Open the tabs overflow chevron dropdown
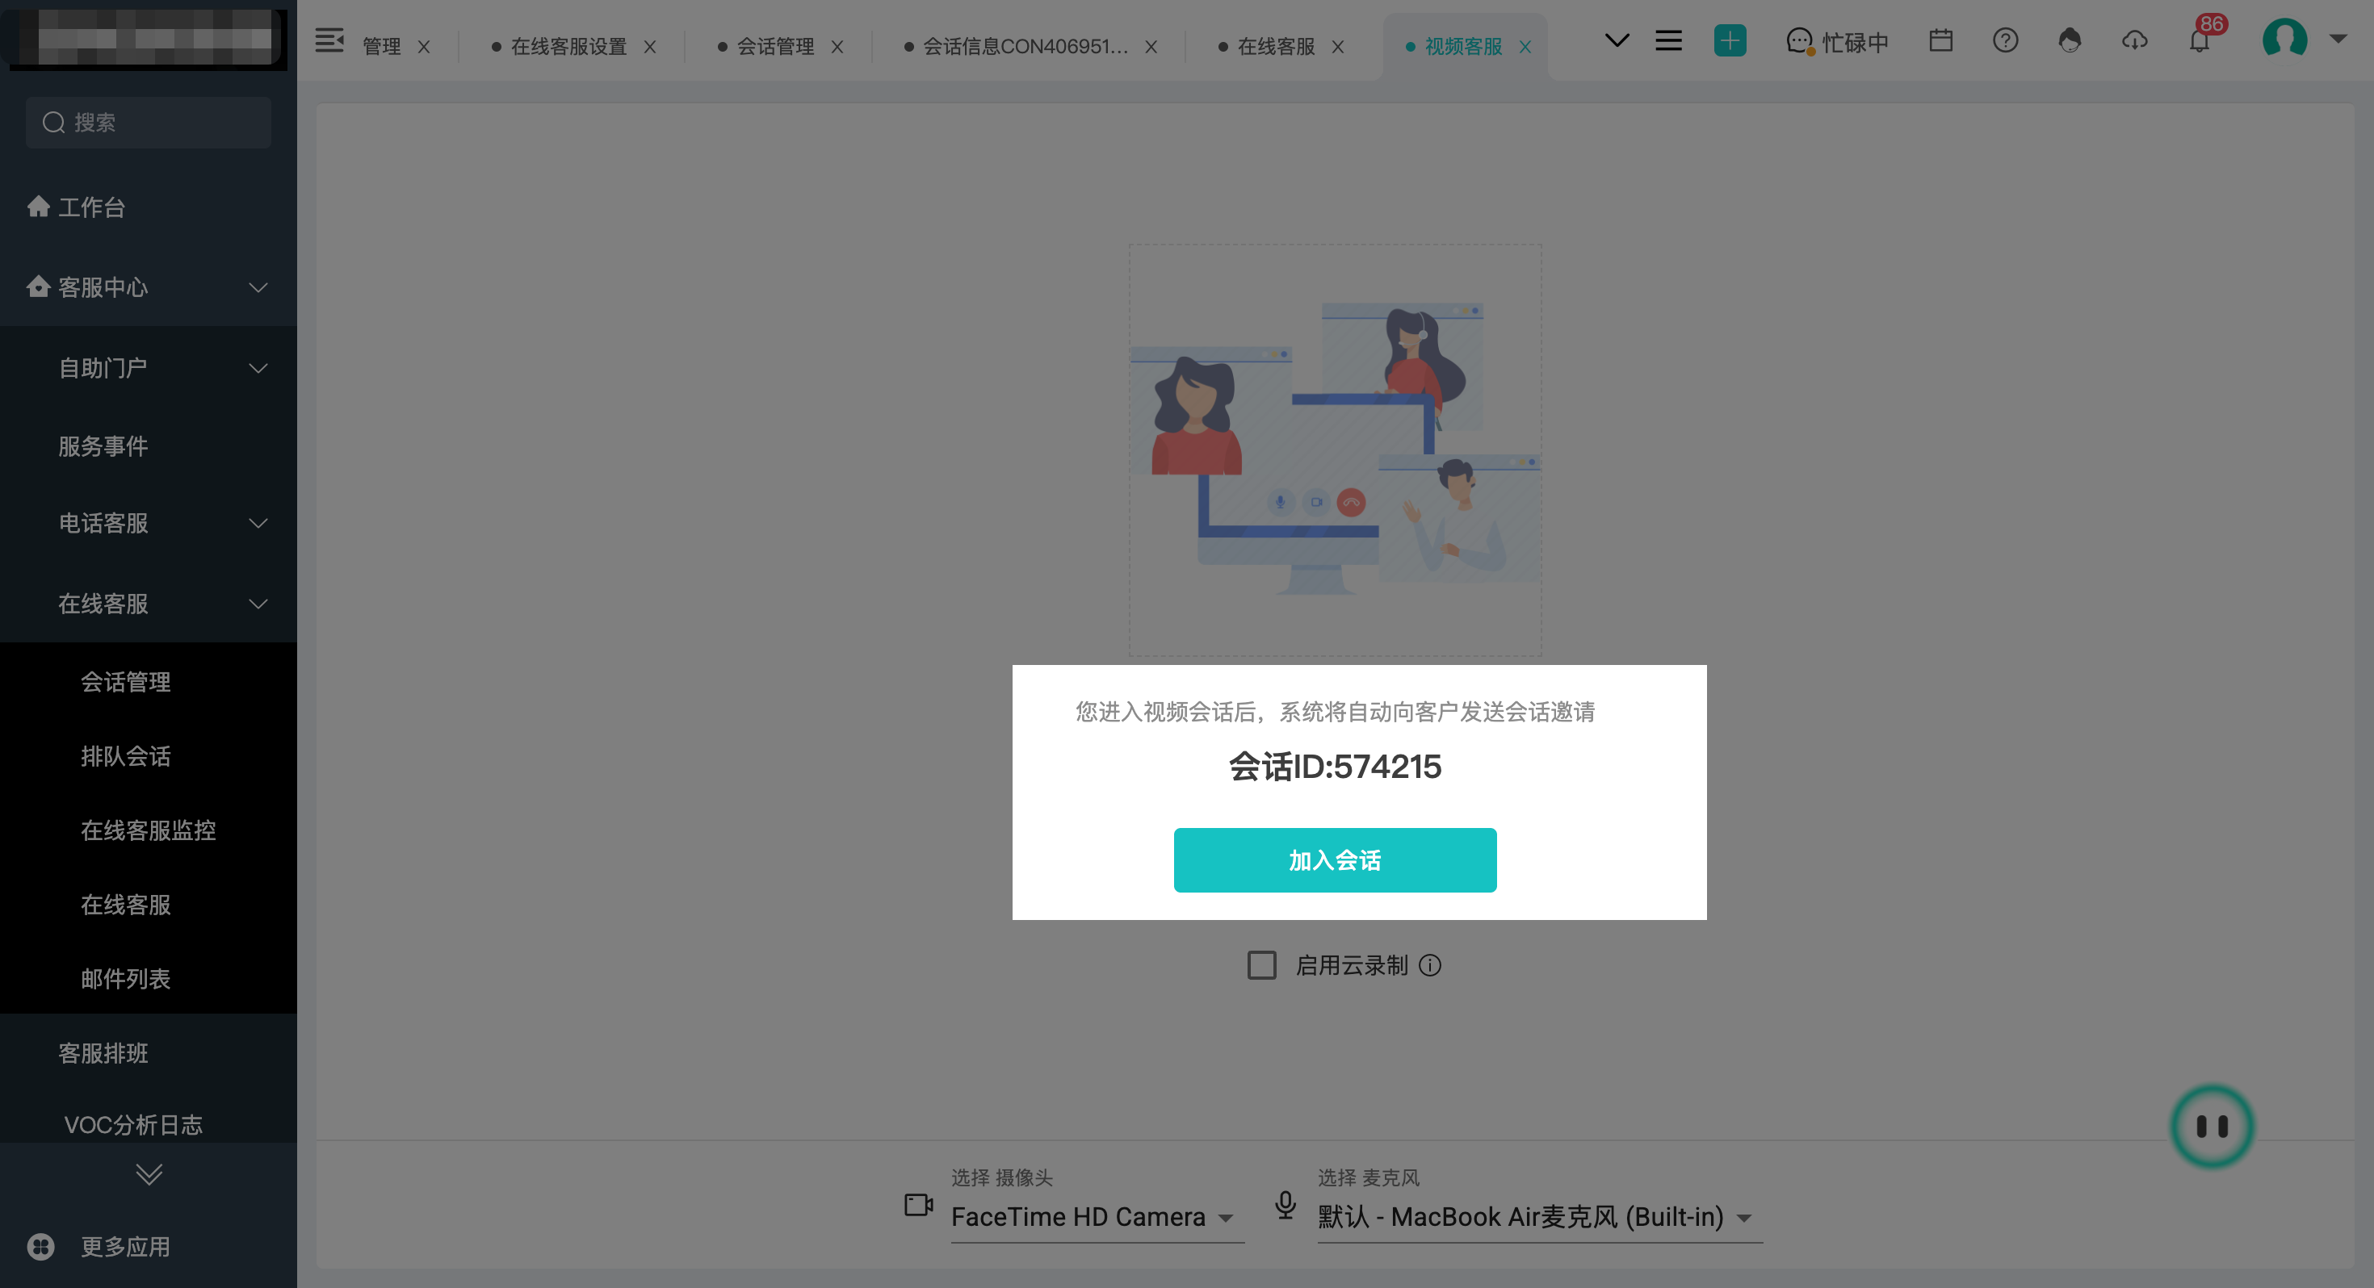The image size is (2374, 1288). (1617, 40)
